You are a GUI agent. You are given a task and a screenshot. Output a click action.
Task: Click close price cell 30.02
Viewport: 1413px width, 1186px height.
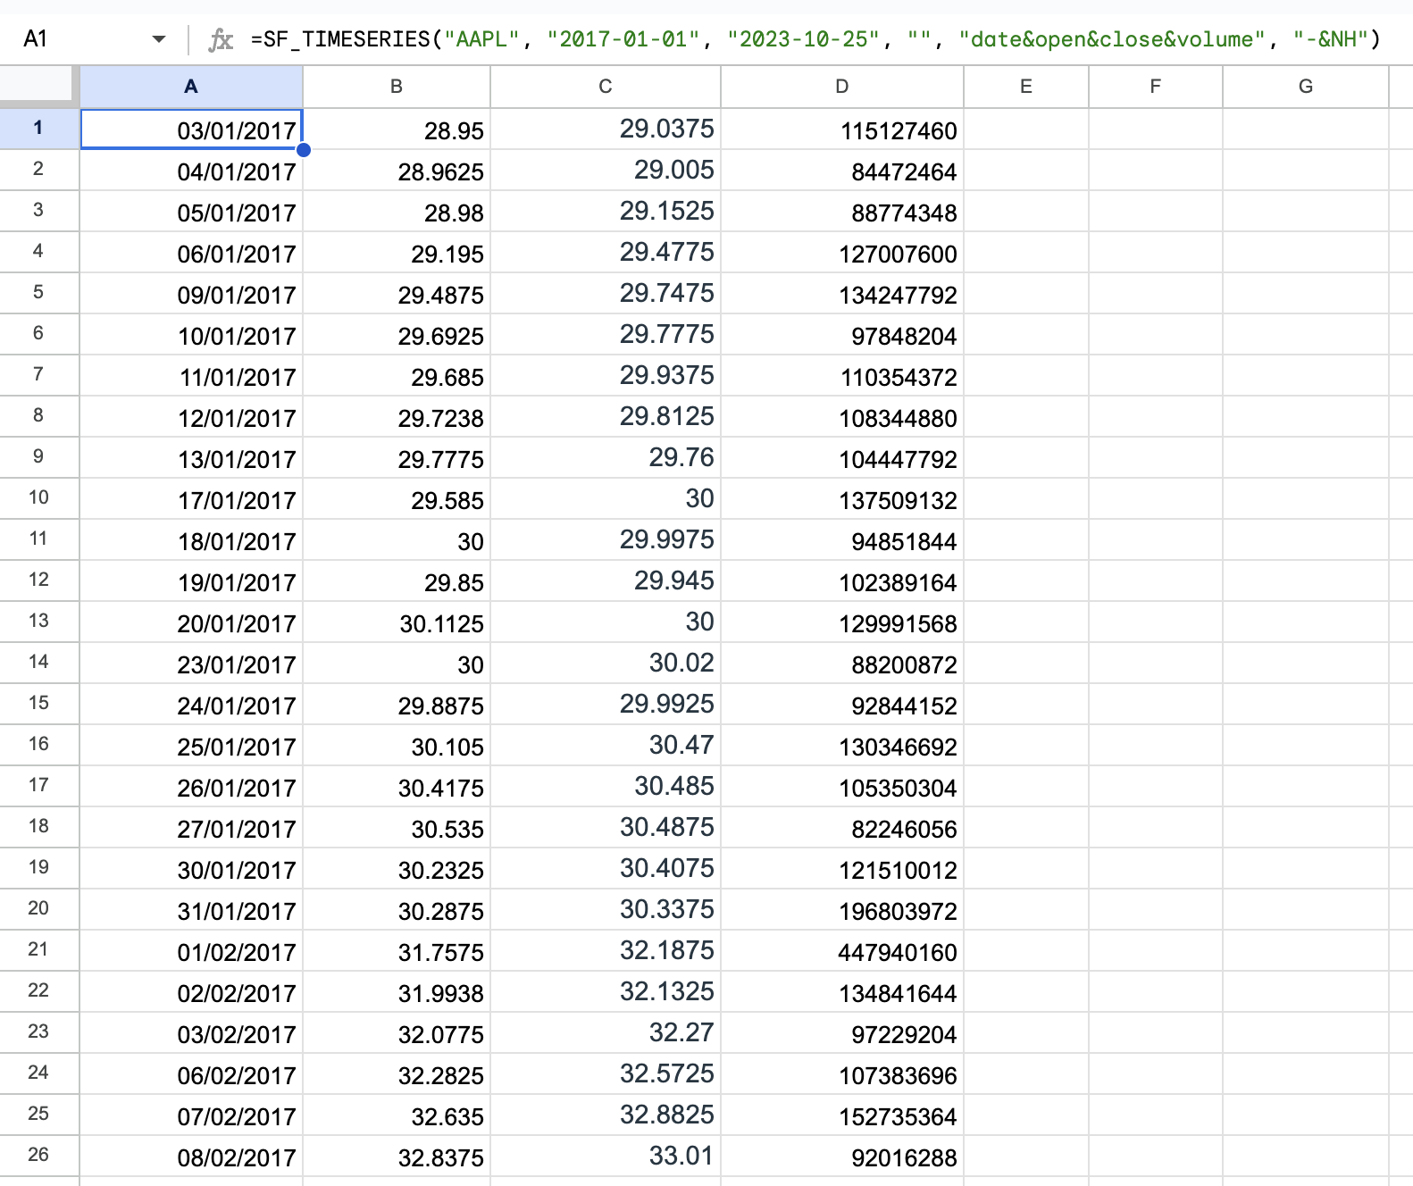606,664
